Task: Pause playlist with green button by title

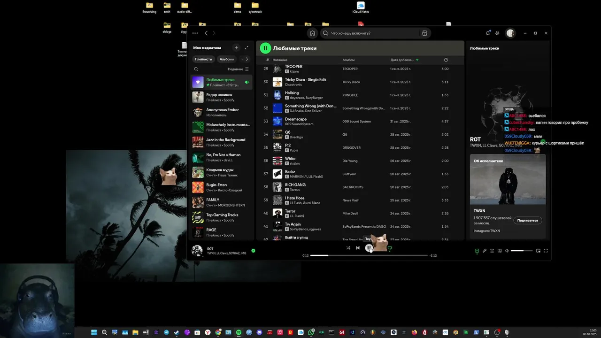Action: (265, 48)
